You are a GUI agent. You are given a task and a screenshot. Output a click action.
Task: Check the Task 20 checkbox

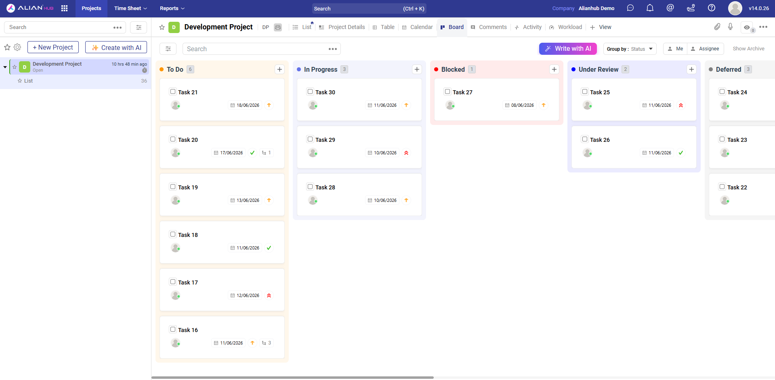[173, 139]
